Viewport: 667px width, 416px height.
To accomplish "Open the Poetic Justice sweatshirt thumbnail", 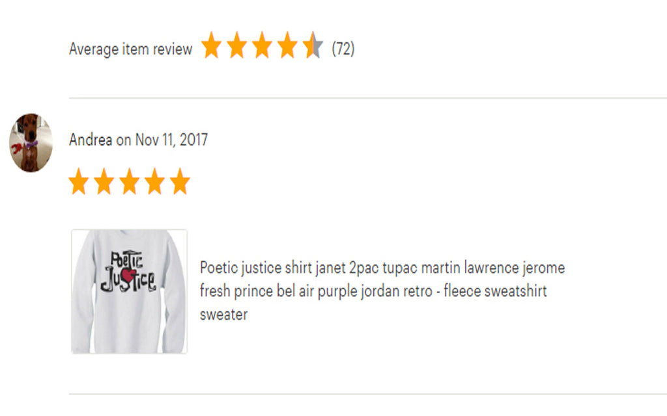I will click(x=129, y=291).
